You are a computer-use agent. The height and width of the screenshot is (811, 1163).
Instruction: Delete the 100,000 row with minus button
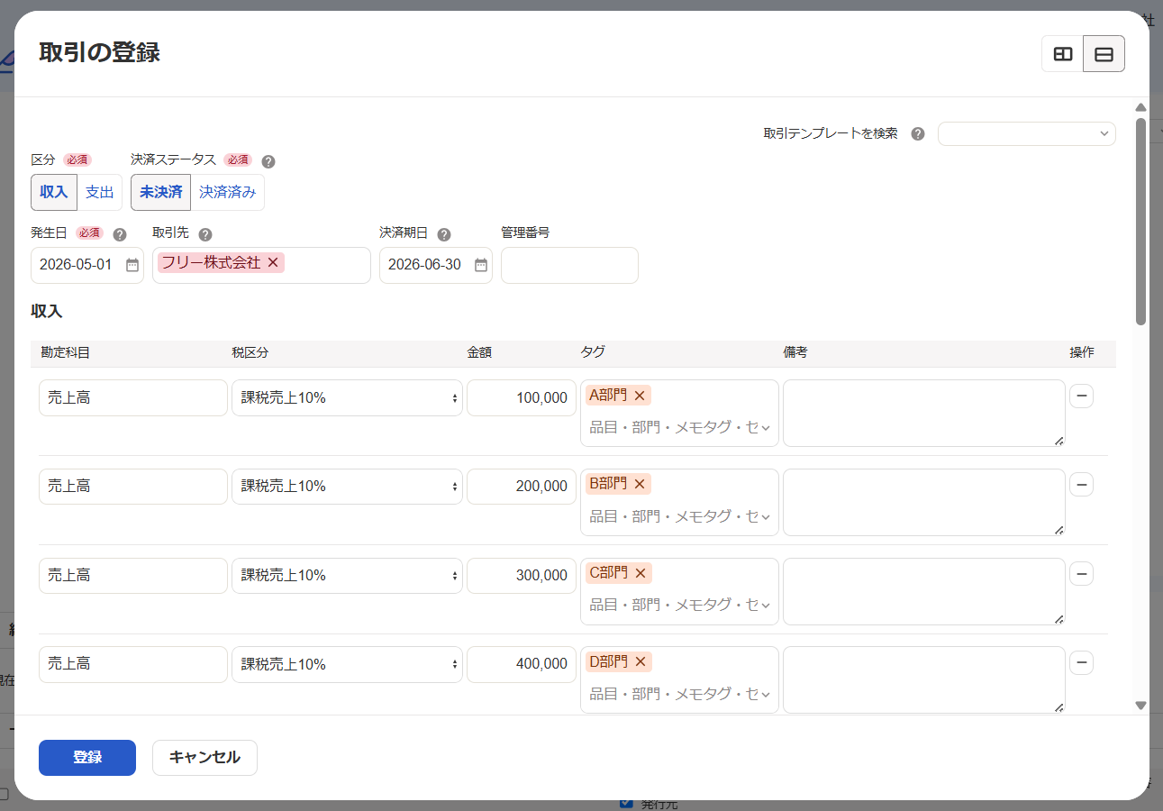click(x=1081, y=396)
